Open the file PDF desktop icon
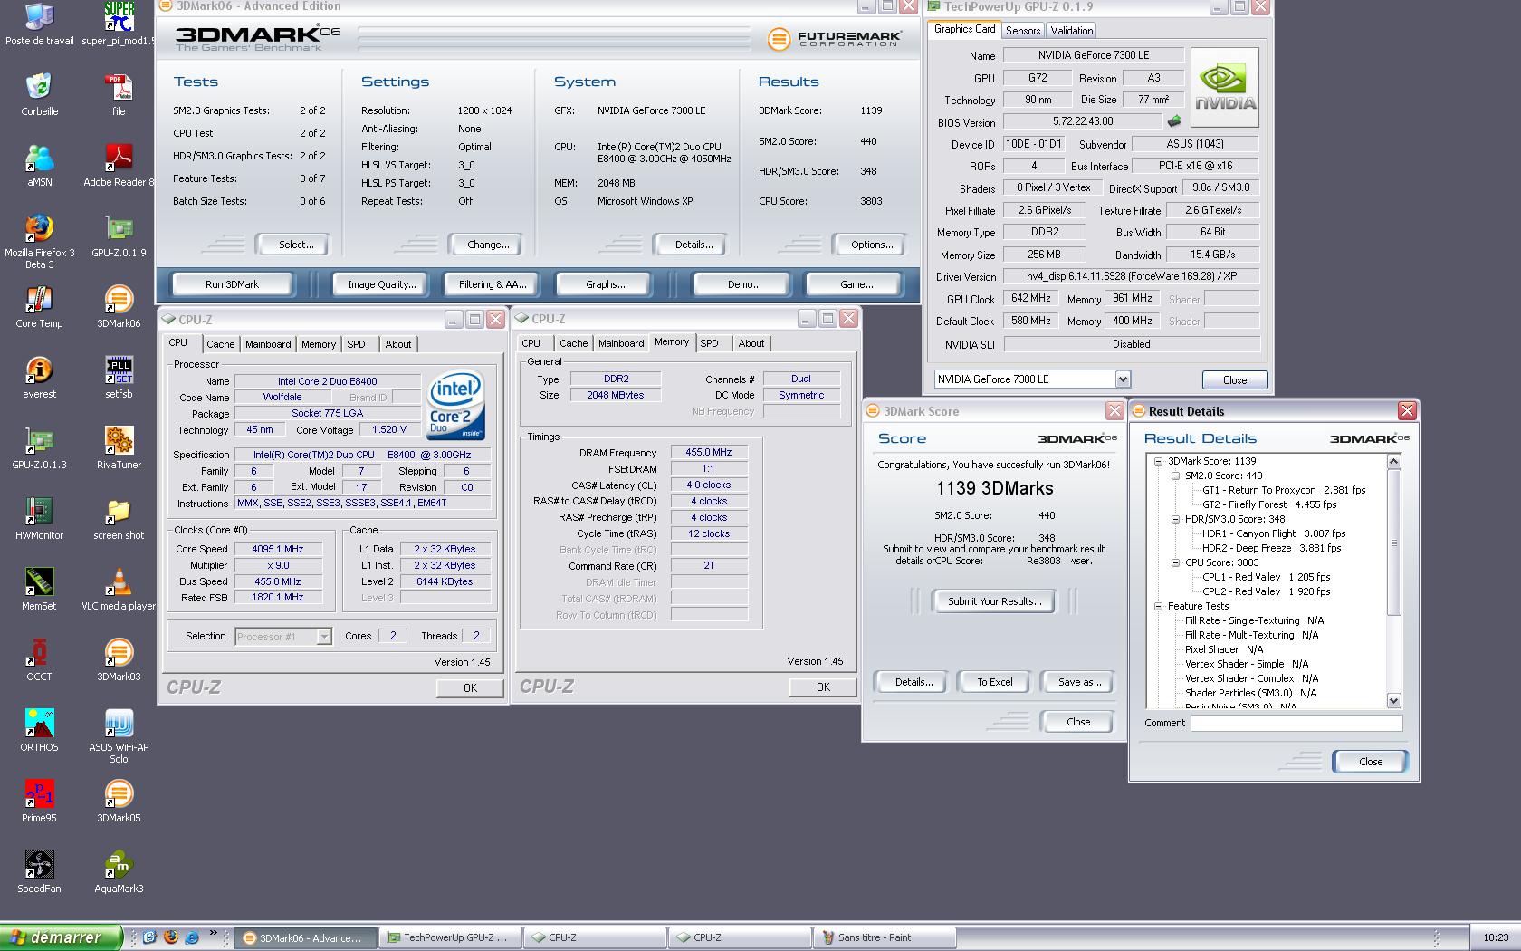Viewport: 1521px width, 951px height. pos(119,95)
